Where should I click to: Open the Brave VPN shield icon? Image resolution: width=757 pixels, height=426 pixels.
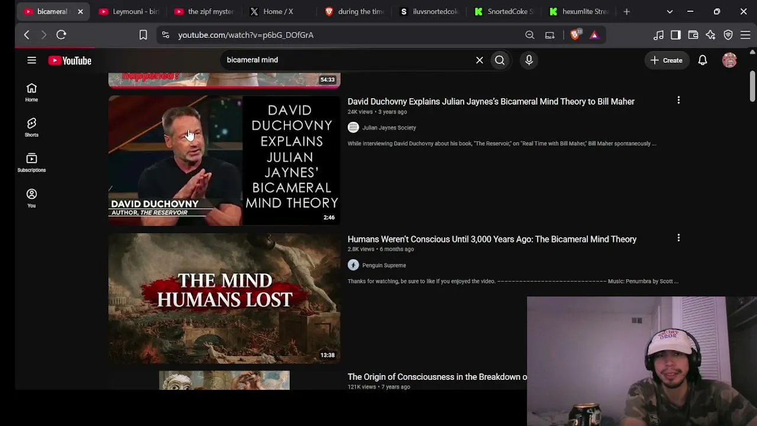coord(728,35)
